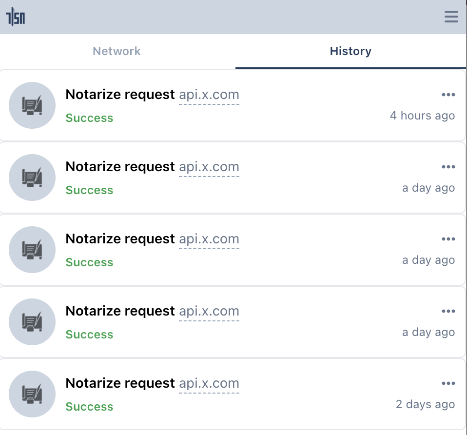Switch to the Network tab
The width and height of the screenshot is (467, 435).
coord(117,51)
